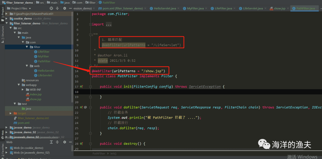Image resolution: width=322 pixels, height=159 pixels.
Task: Select LifeFilter class in project tree
Action: point(42,52)
